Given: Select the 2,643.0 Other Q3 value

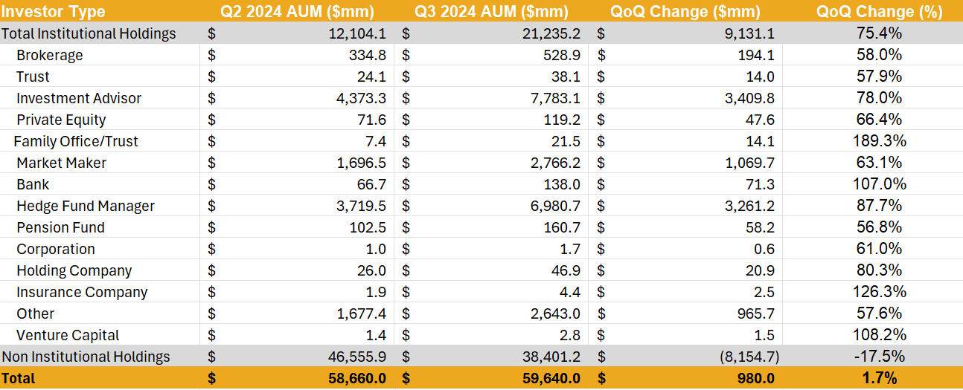Looking at the screenshot, I should [x=554, y=313].
